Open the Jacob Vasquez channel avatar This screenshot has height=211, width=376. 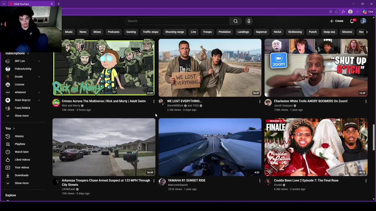[x=268, y=102]
